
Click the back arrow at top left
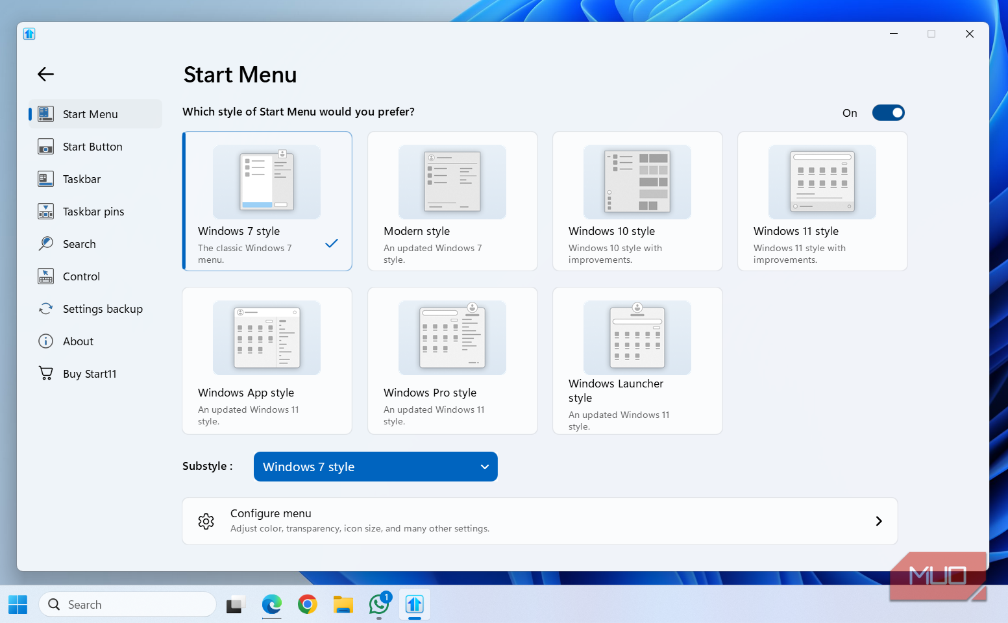click(x=45, y=74)
